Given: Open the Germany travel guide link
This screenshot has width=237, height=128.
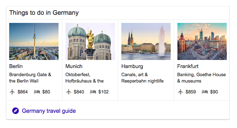Looking at the screenshot, I should [x=49, y=111].
